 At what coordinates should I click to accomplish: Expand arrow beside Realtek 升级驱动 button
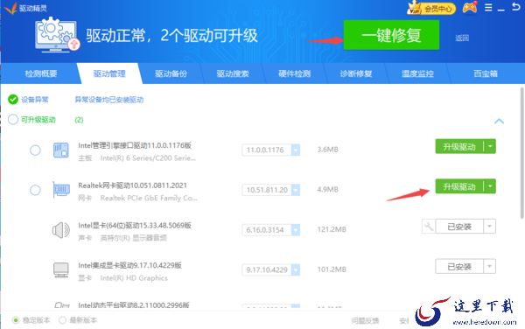490,186
